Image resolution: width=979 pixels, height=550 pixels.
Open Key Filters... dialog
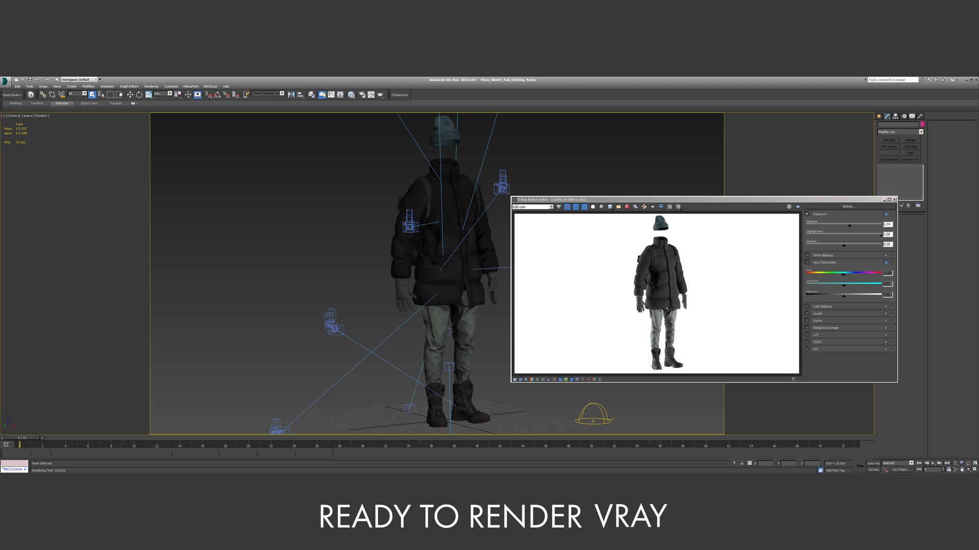pyautogui.click(x=901, y=470)
